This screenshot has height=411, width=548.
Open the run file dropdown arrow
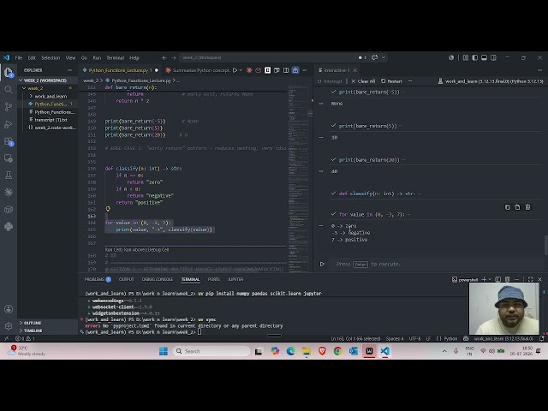(x=241, y=70)
